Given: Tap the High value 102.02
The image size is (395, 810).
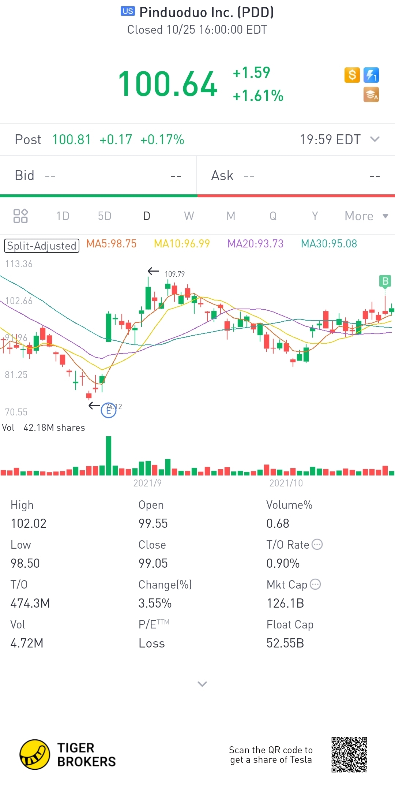Looking at the screenshot, I should pos(29,523).
